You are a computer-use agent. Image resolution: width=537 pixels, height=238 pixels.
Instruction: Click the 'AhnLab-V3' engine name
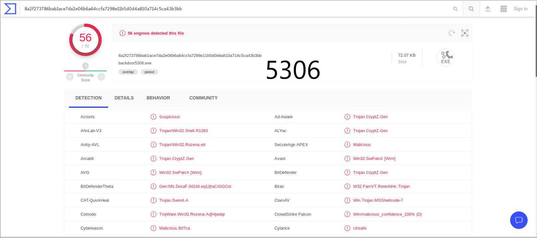(x=91, y=131)
